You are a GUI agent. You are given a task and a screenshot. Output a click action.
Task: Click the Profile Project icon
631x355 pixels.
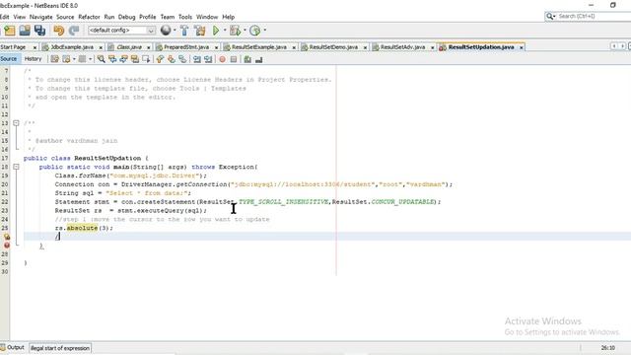254,31
